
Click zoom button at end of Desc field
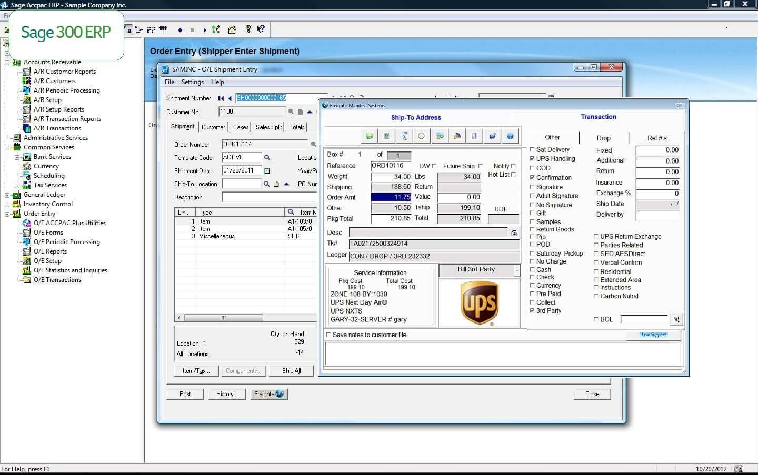point(514,233)
